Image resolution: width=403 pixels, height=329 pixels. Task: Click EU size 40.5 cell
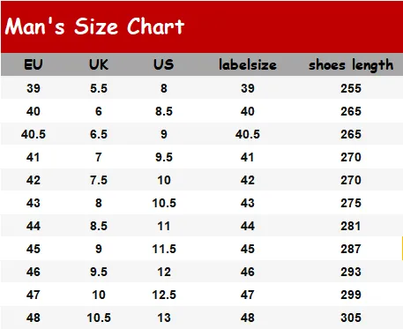34,134
